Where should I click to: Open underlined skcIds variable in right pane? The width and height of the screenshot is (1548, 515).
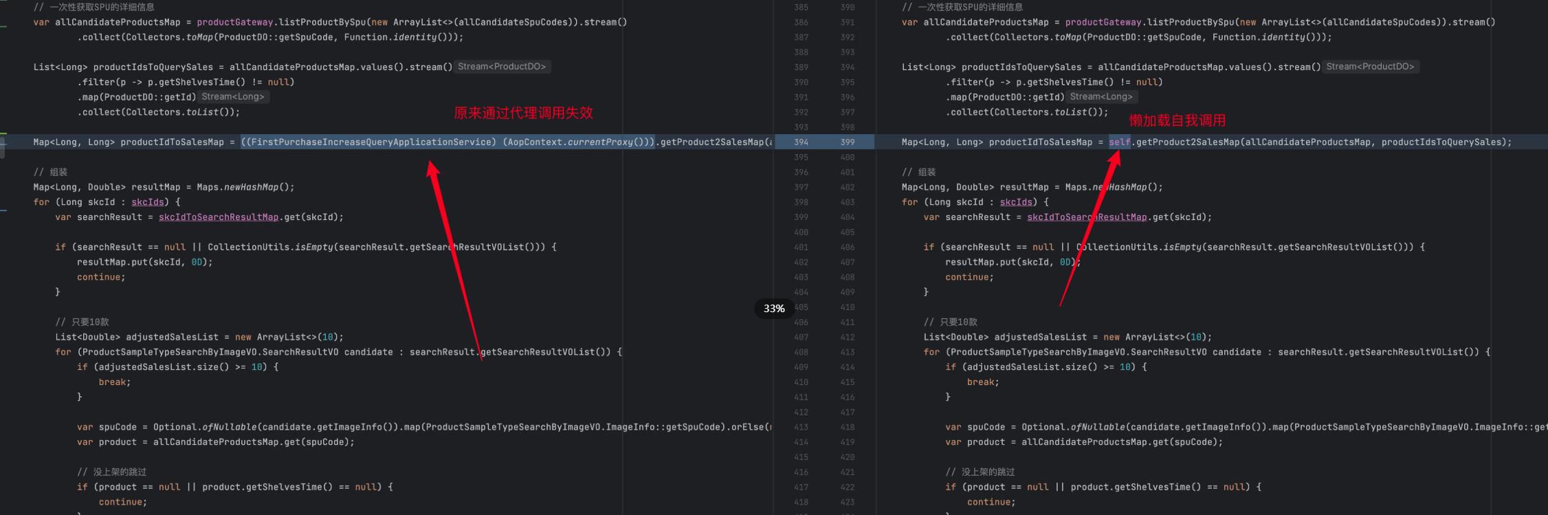[1016, 202]
